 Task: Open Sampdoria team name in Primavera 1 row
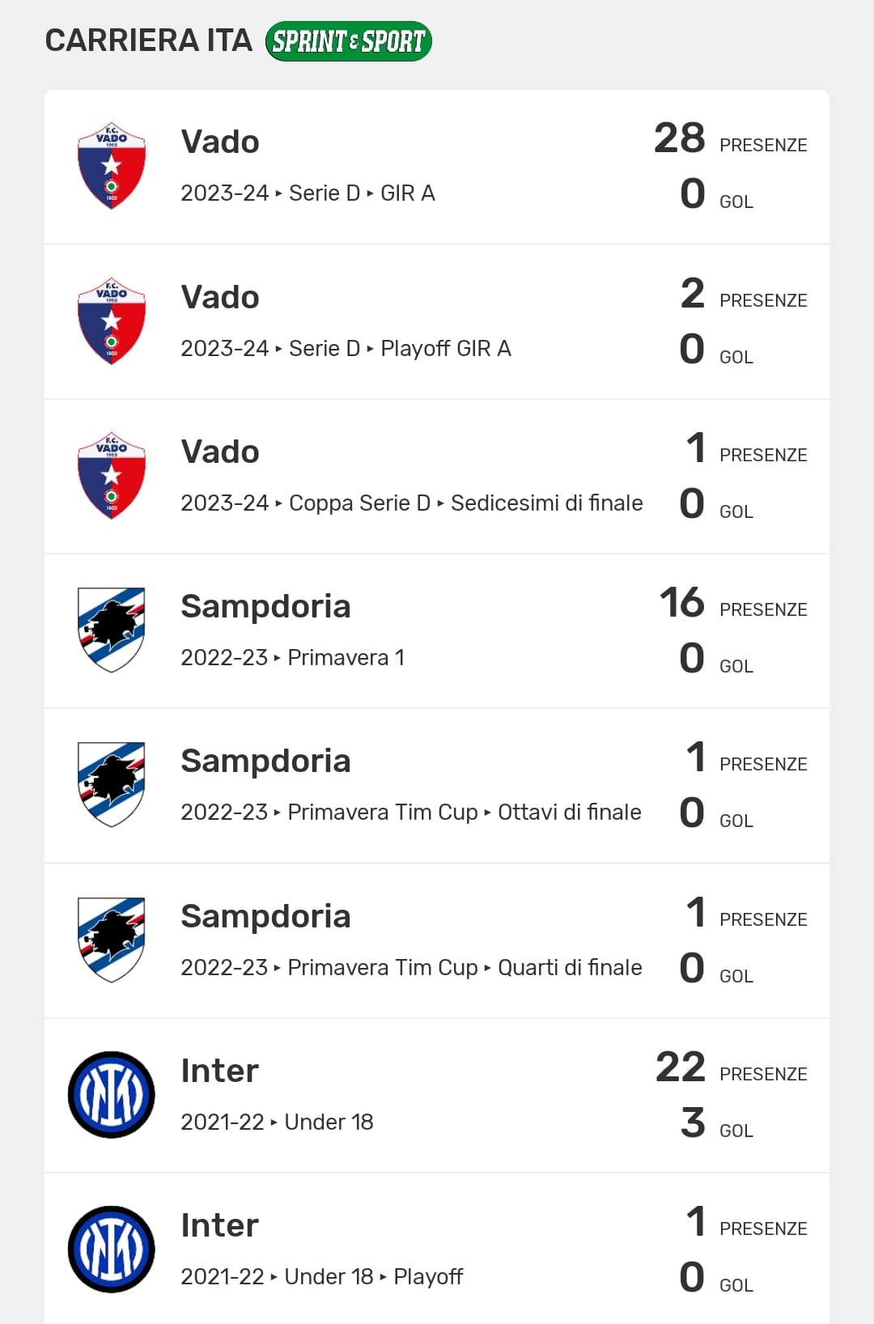click(x=265, y=607)
